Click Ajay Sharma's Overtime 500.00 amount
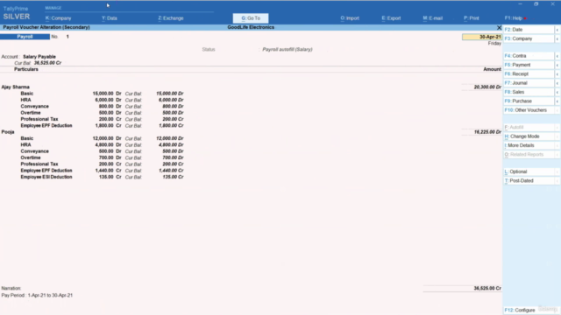Image resolution: width=561 pixels, height=315 pixels. coord(106,113)
